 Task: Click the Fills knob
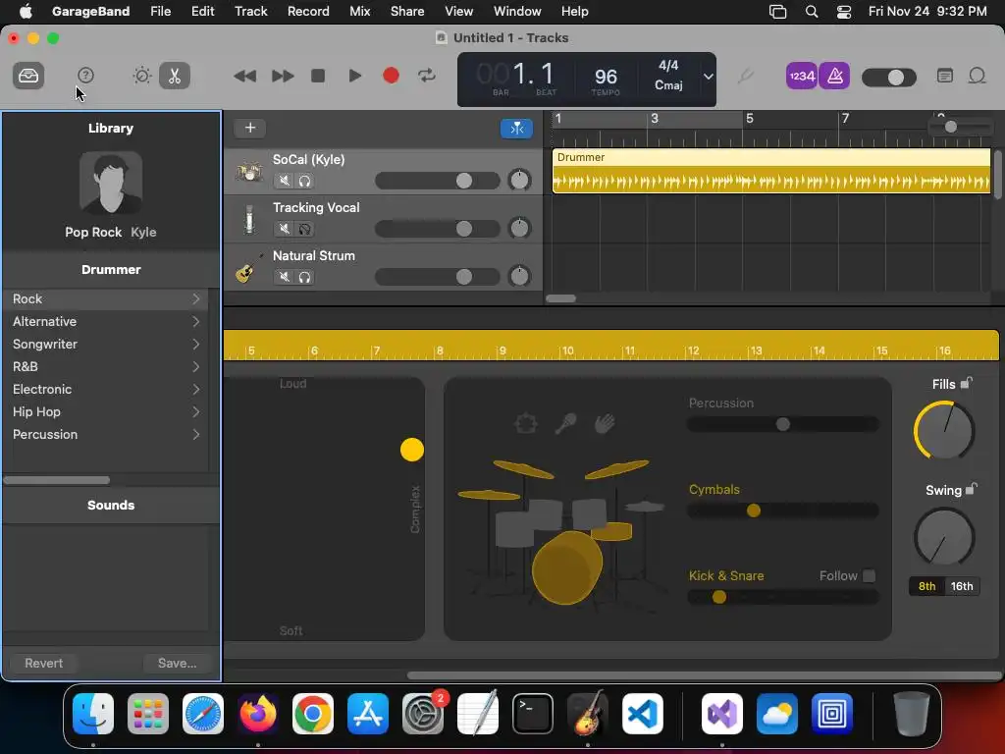pos(944,430)
